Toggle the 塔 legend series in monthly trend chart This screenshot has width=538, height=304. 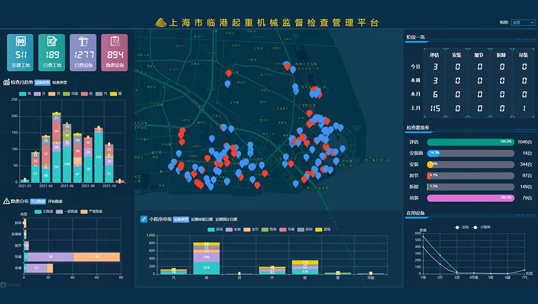pos(24,93)
